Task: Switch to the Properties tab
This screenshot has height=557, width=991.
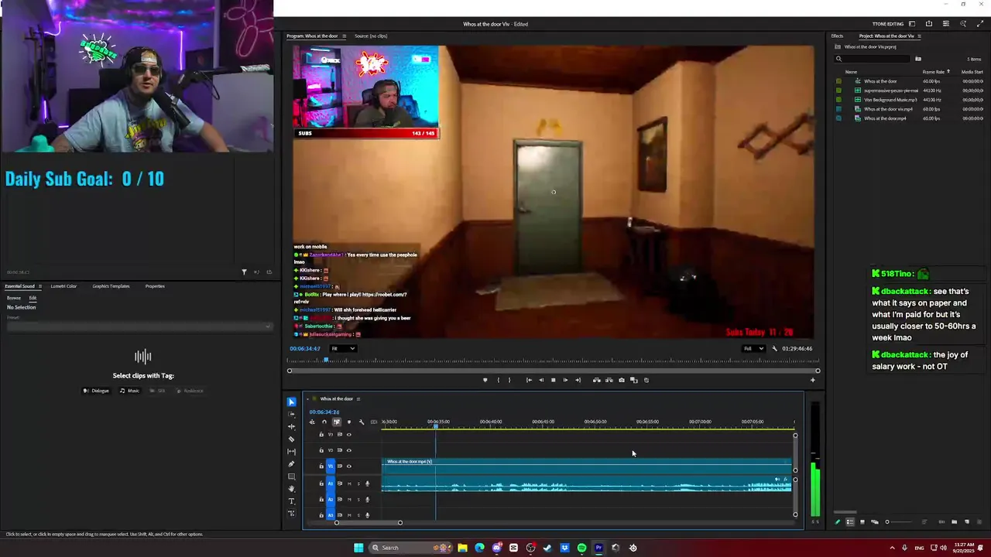Action: [x=155, y=286]
